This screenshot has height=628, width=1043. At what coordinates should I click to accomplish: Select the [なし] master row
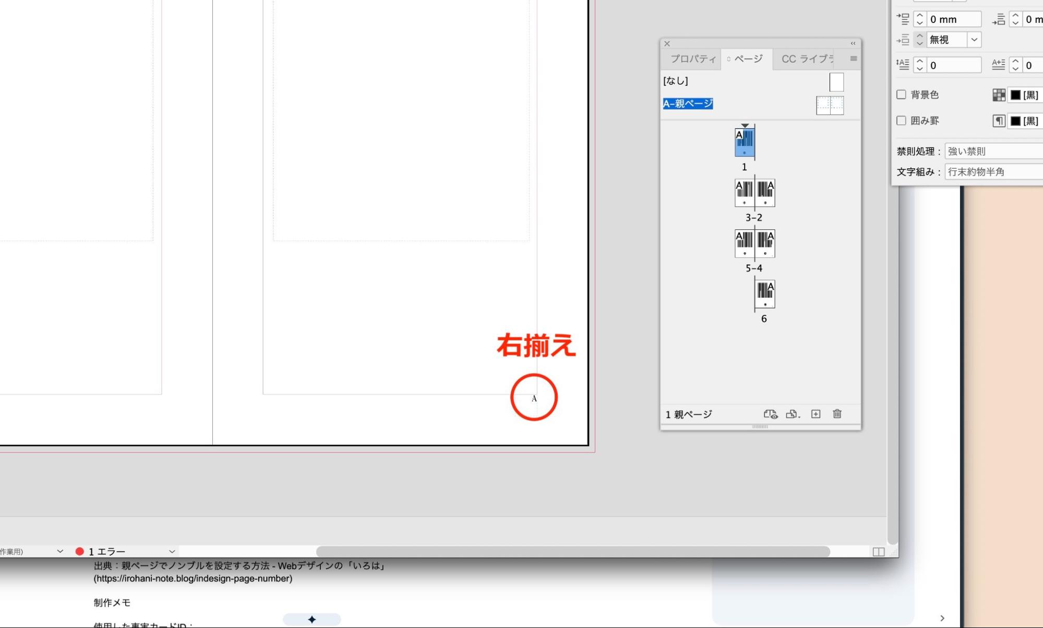tap(760, 81)
